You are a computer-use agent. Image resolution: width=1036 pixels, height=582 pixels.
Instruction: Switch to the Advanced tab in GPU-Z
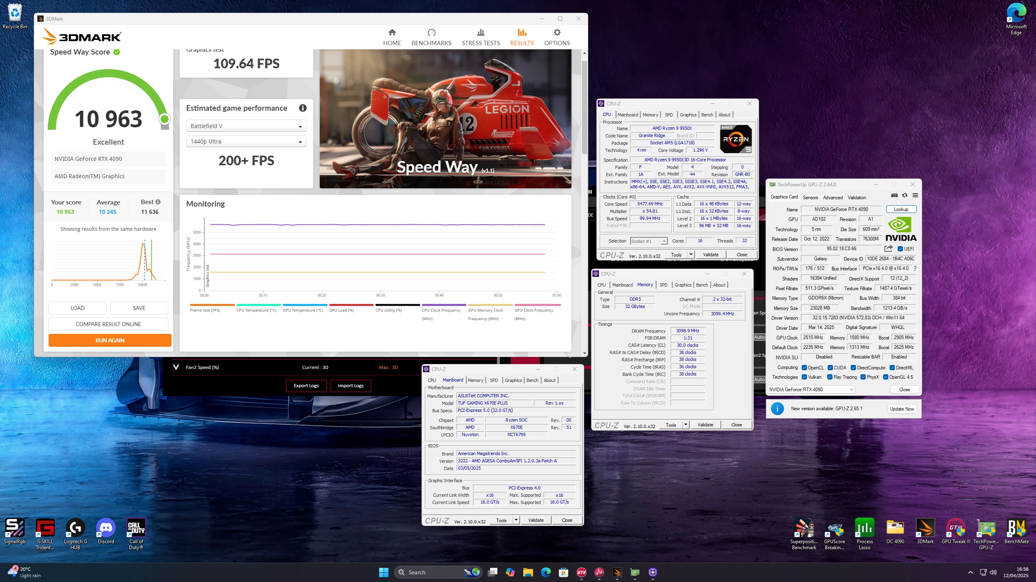833,198
